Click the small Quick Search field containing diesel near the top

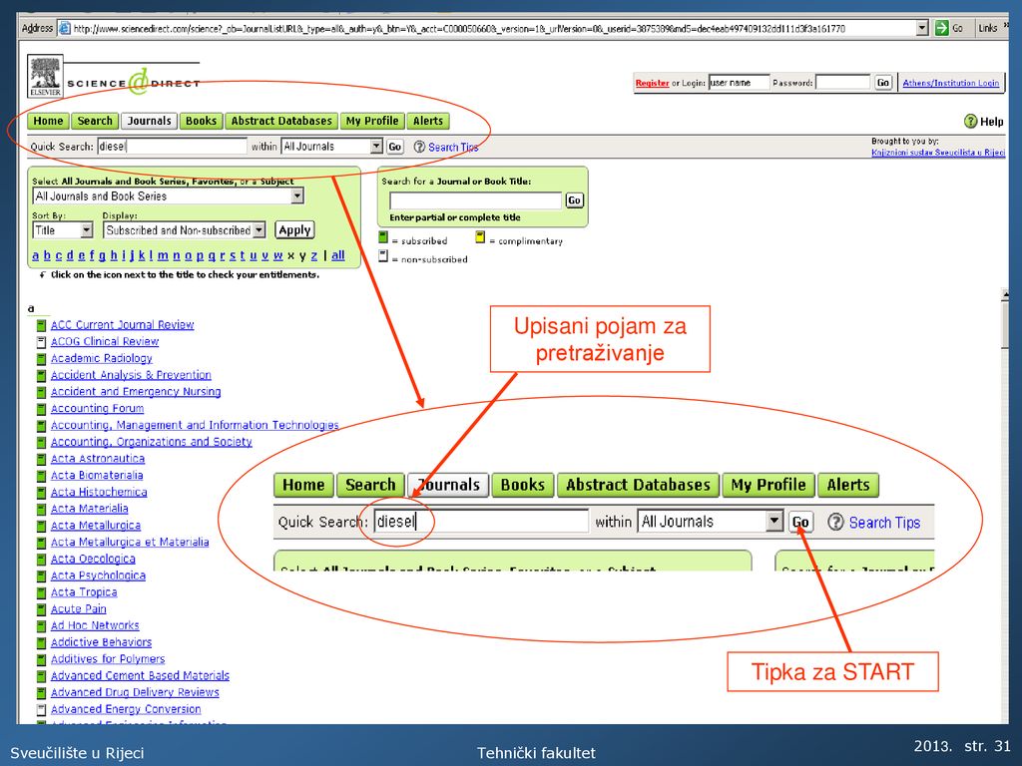click(x=172, y=147)
